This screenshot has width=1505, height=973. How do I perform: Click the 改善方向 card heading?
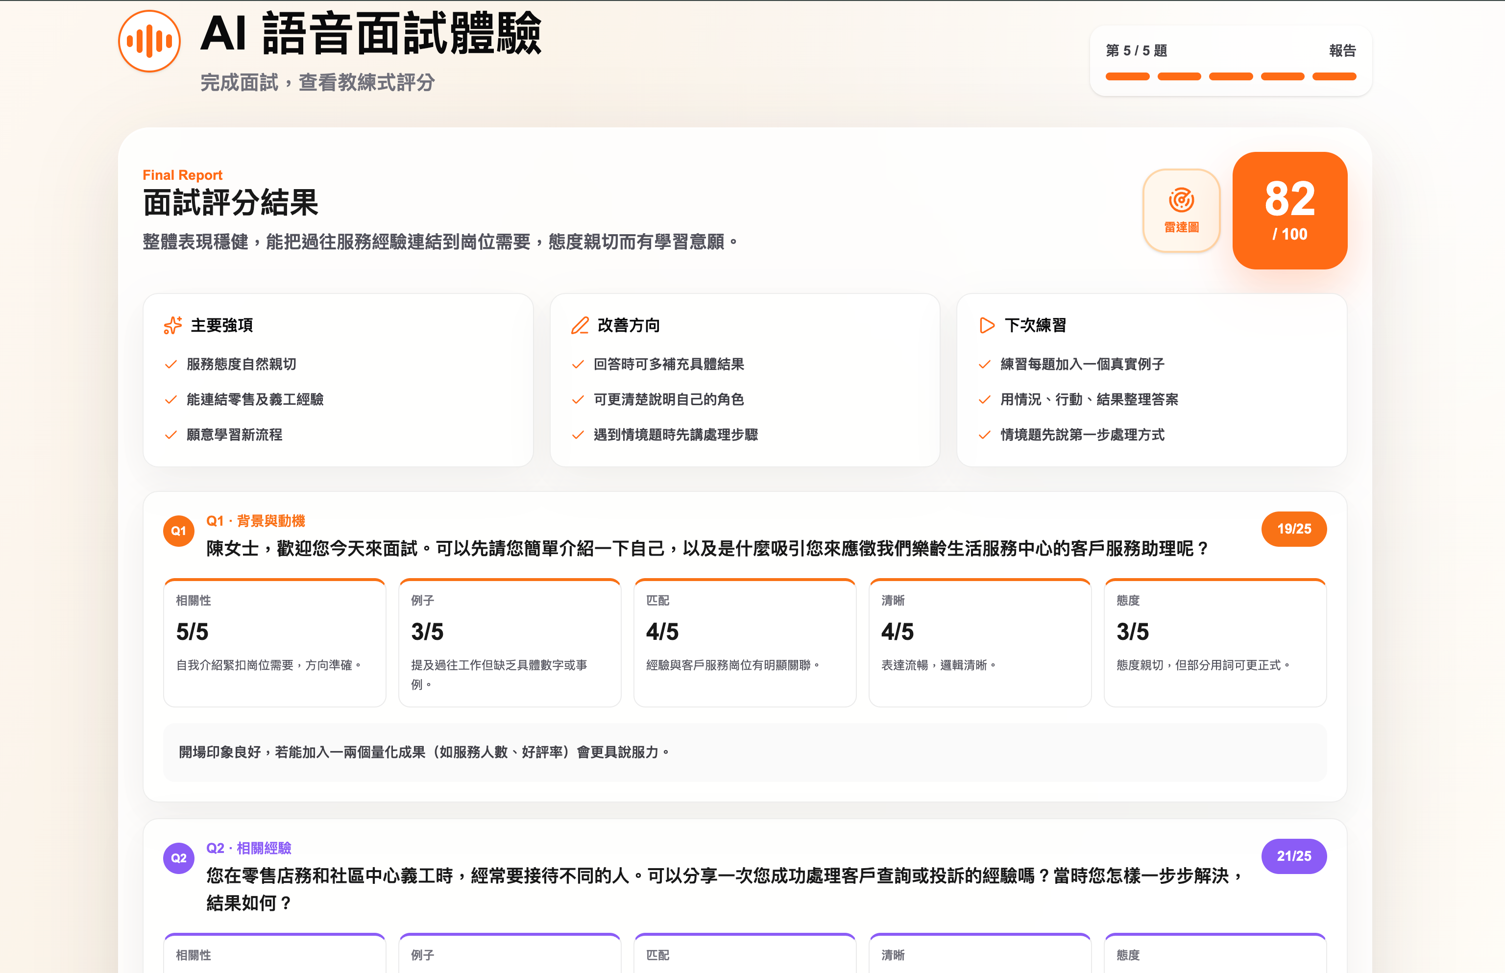[628, 325]
